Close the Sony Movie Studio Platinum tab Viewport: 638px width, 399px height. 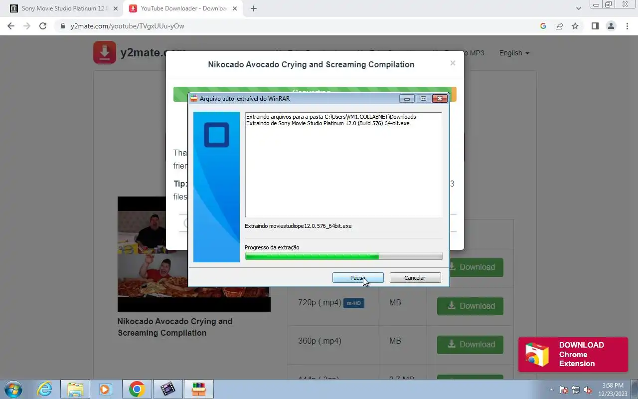pyautogui.click(x=115, y=8)
